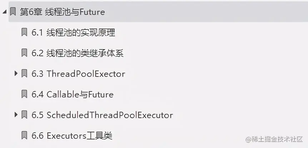Click bookmark icon for 6.6 Executors工具类
This screenshot has width=308, height=148.
click(24, 136)
